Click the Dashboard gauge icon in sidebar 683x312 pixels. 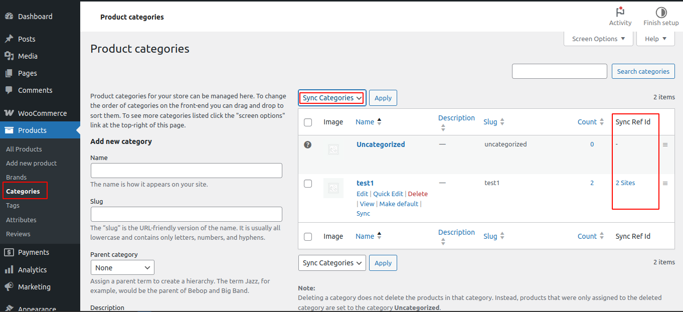coord(9,17)
